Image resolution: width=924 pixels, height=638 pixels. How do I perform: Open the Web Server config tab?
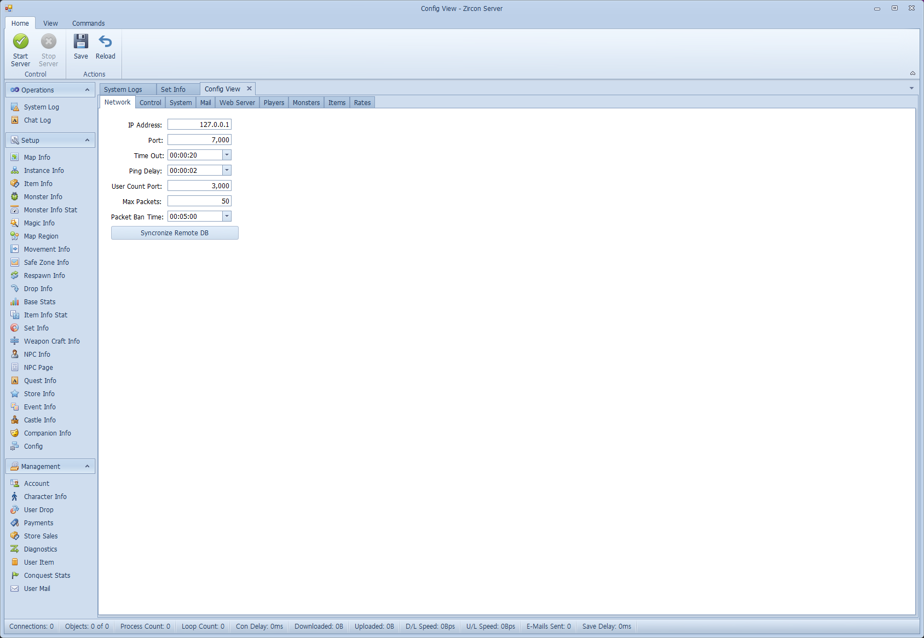tap(237, 103)
